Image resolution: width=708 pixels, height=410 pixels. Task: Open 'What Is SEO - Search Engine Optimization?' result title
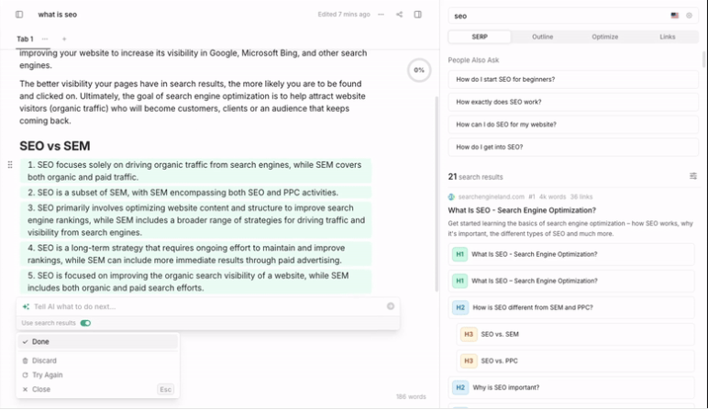coord(522,210)
